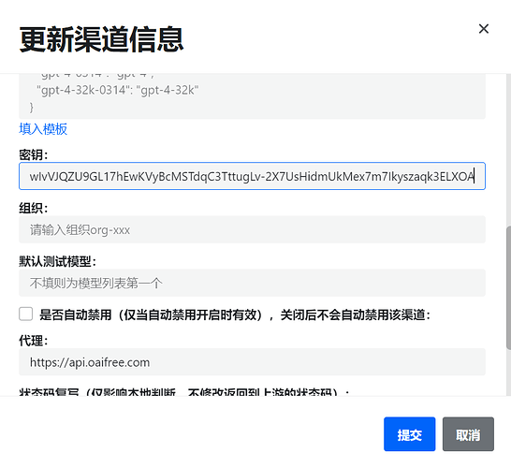
Task: Click the 填入模板 link
Action: click(43, 129)
